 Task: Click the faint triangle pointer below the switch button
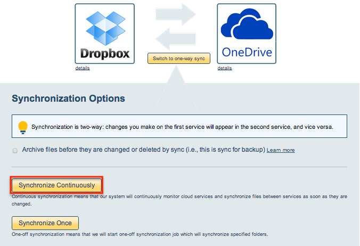pos(176,88)
